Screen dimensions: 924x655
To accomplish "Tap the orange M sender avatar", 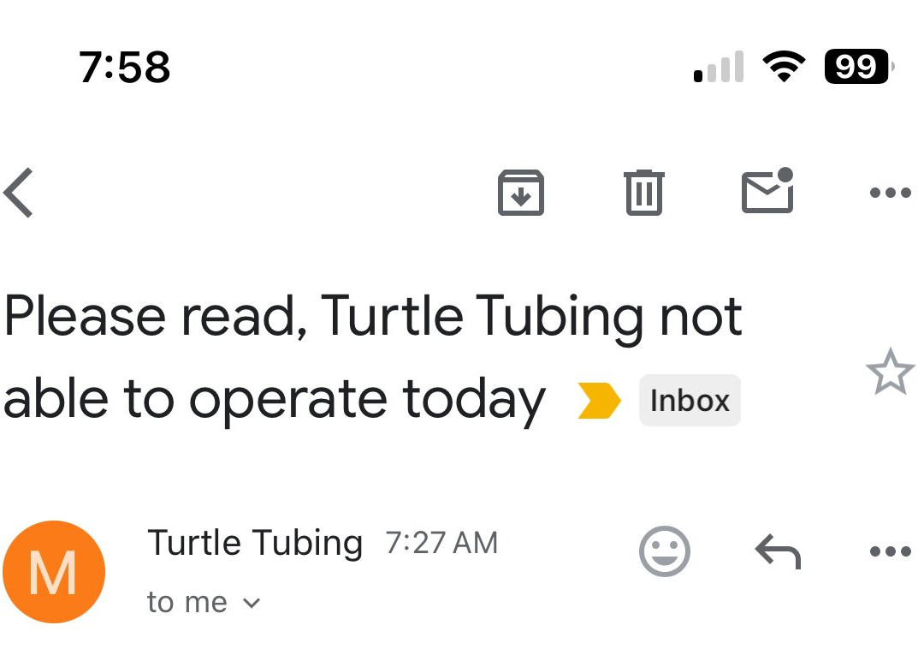I will tap(54, 571).
